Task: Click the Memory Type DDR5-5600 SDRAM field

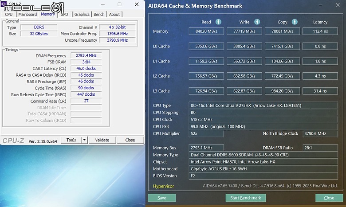Action: pyautogui.click(x=263, y=155)
